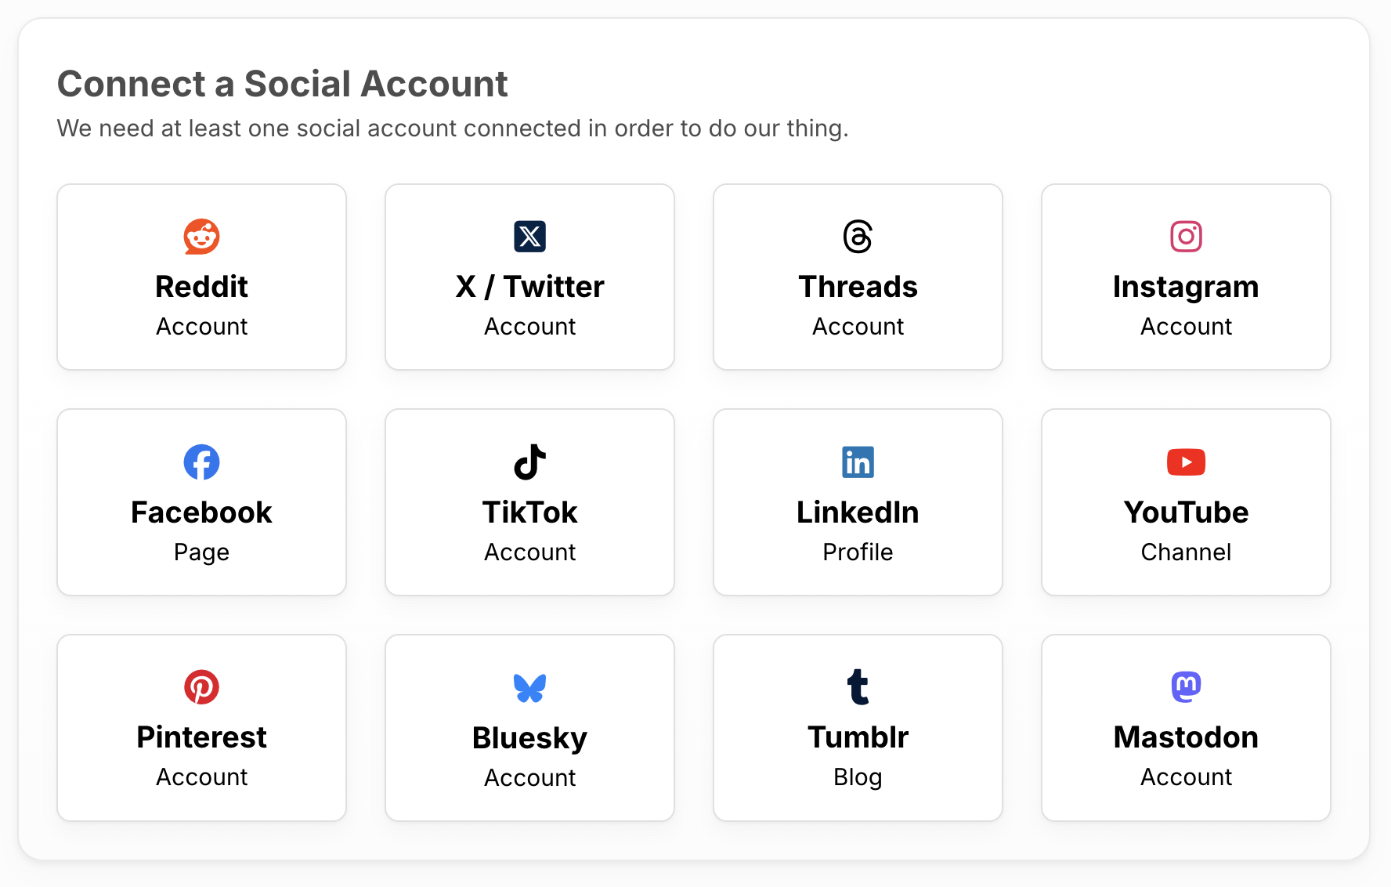Connect a Threads Account
The image size is (1391, 887).
[x=858, y=277]
